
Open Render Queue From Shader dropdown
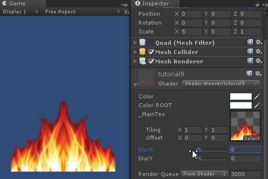click(204, 174)
